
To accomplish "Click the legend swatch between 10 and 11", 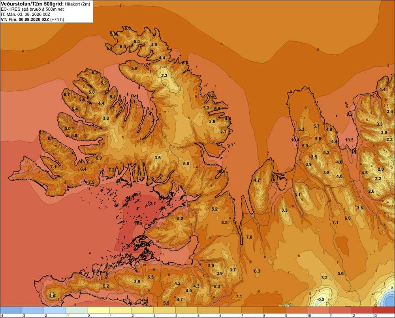I will tap(318, 310).
